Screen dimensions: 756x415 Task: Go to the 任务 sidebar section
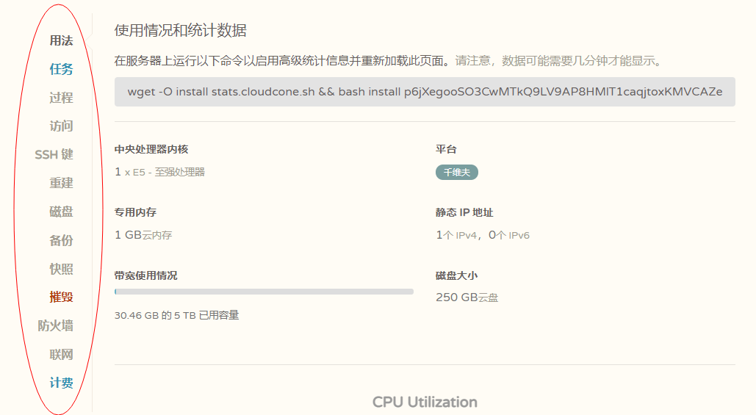[x=61, y=70]
